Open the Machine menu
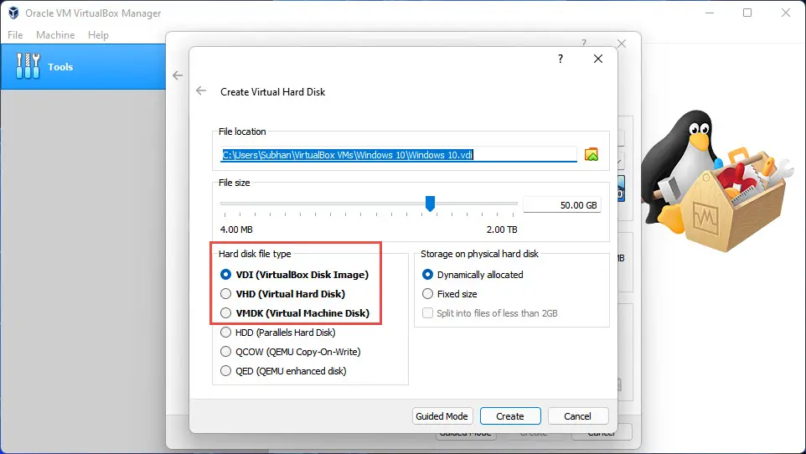The image size is (806, 454). (55, 35)
